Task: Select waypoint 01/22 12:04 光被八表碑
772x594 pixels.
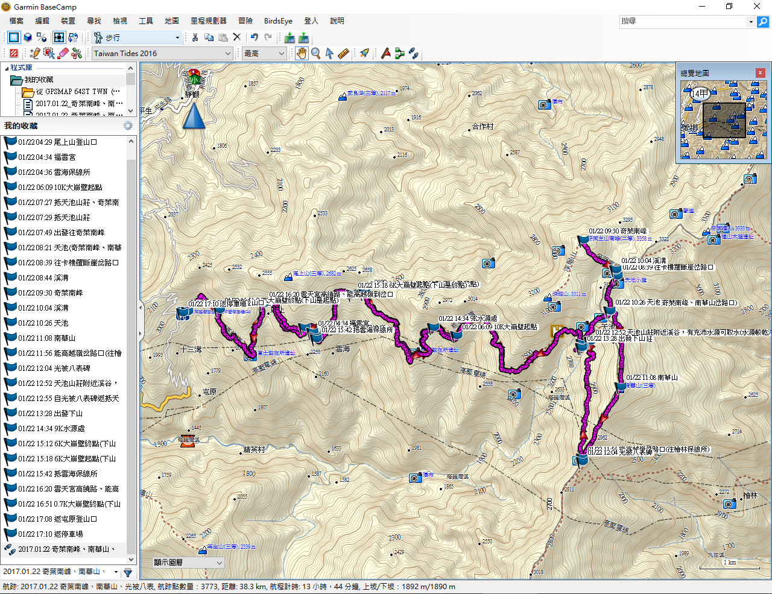Action: pos(64,368)
